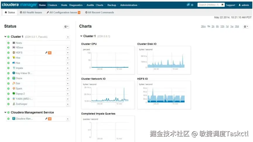Click the green health icon beside Impala

point(8,68)
